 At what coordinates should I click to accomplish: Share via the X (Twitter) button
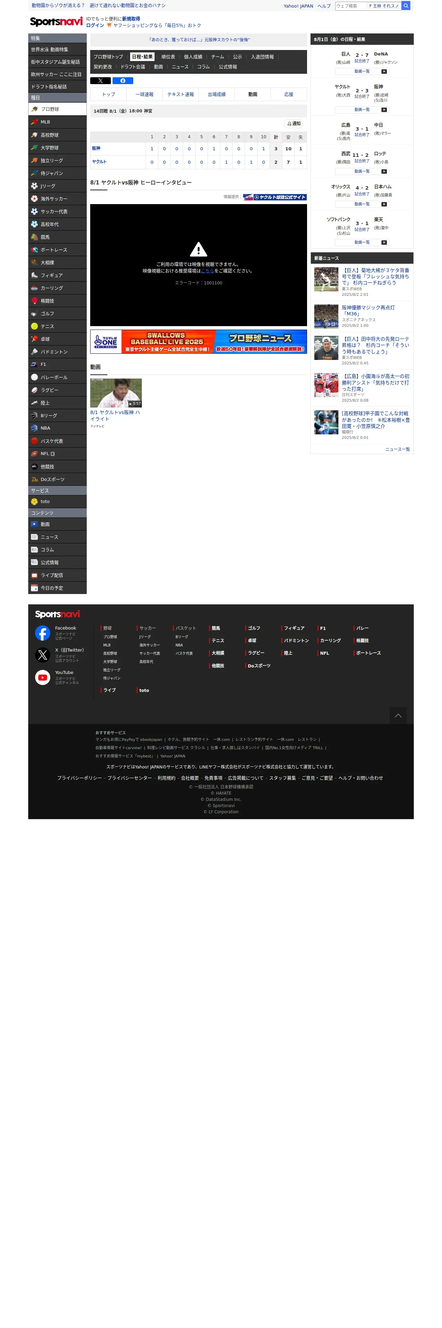(100, 81)
